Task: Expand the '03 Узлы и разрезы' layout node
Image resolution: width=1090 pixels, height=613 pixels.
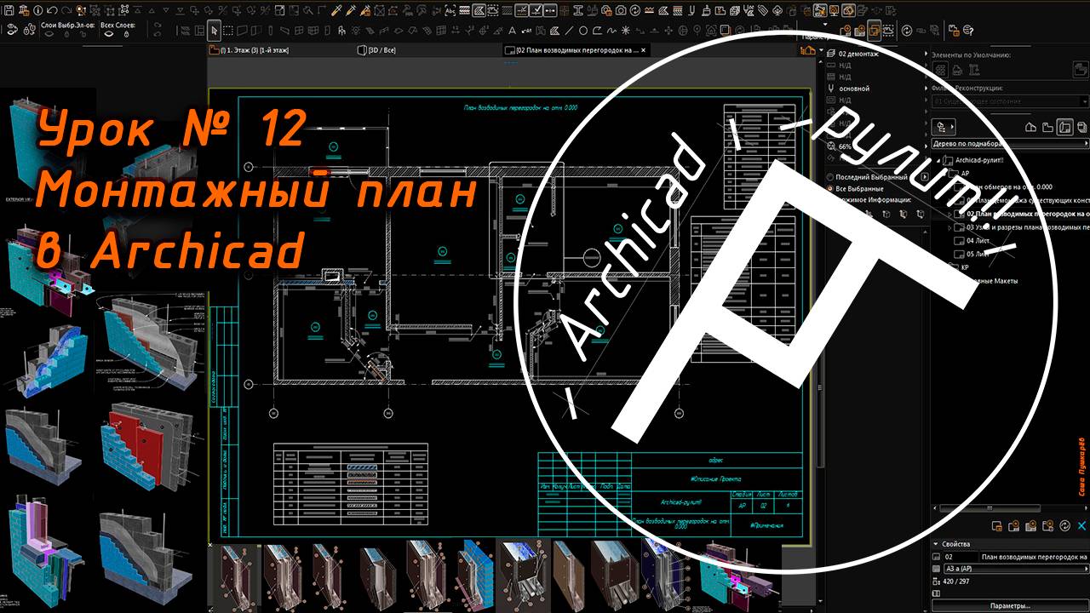Action: tap(949, 227)
